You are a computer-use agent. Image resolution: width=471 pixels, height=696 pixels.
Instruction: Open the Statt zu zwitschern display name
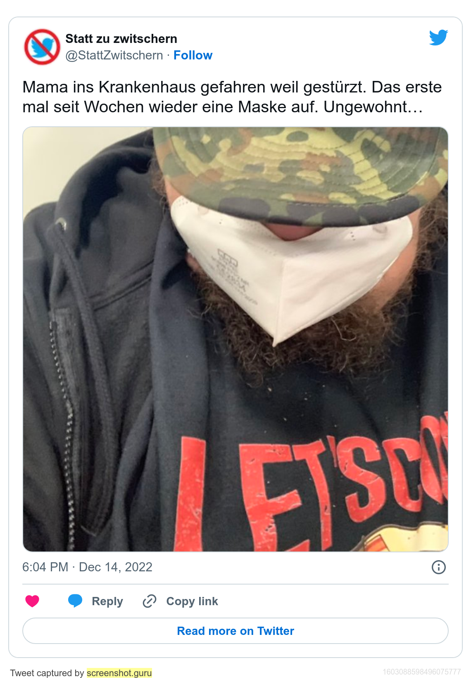tap(121, 39)
